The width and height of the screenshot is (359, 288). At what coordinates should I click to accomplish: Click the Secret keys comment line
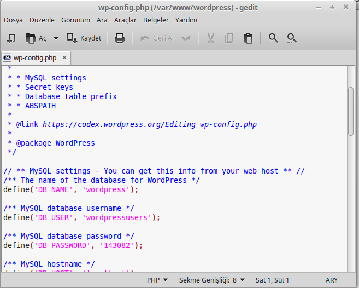tap(40, 87)
